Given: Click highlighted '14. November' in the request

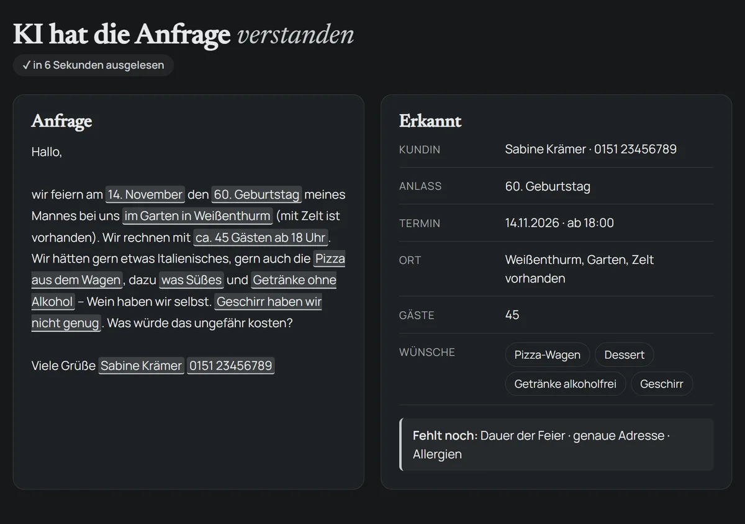Looking at the screenshot, I should click(145, 194).
